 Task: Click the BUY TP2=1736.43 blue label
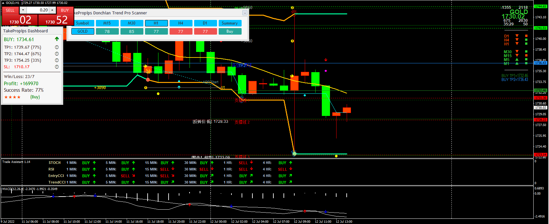point(515,79)
